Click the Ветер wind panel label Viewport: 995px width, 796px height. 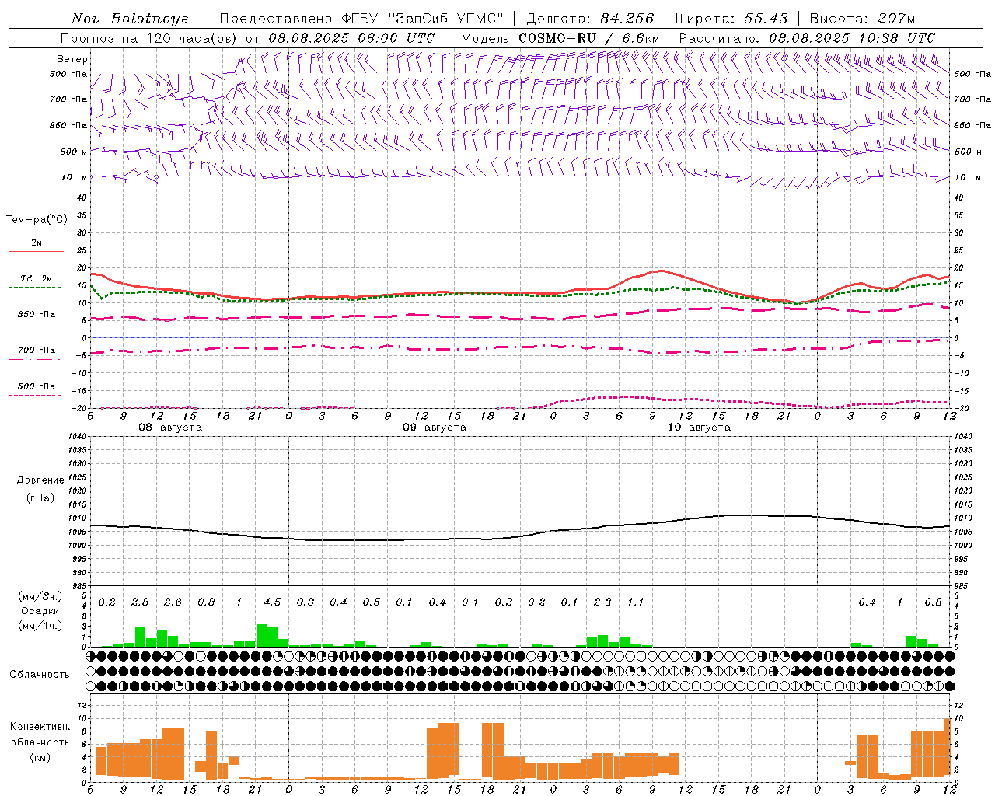[72, 59]
